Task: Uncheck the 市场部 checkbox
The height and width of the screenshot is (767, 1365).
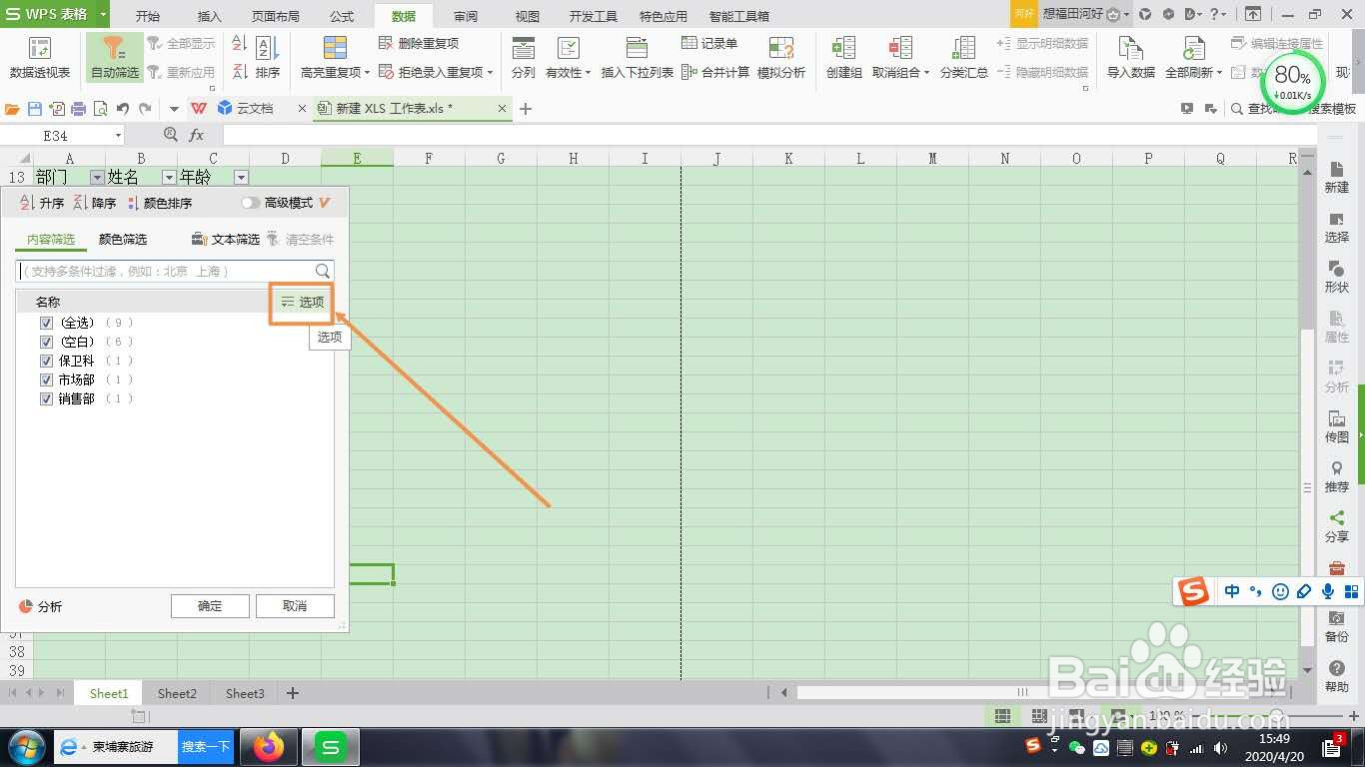Action: [x=46, y=380]
